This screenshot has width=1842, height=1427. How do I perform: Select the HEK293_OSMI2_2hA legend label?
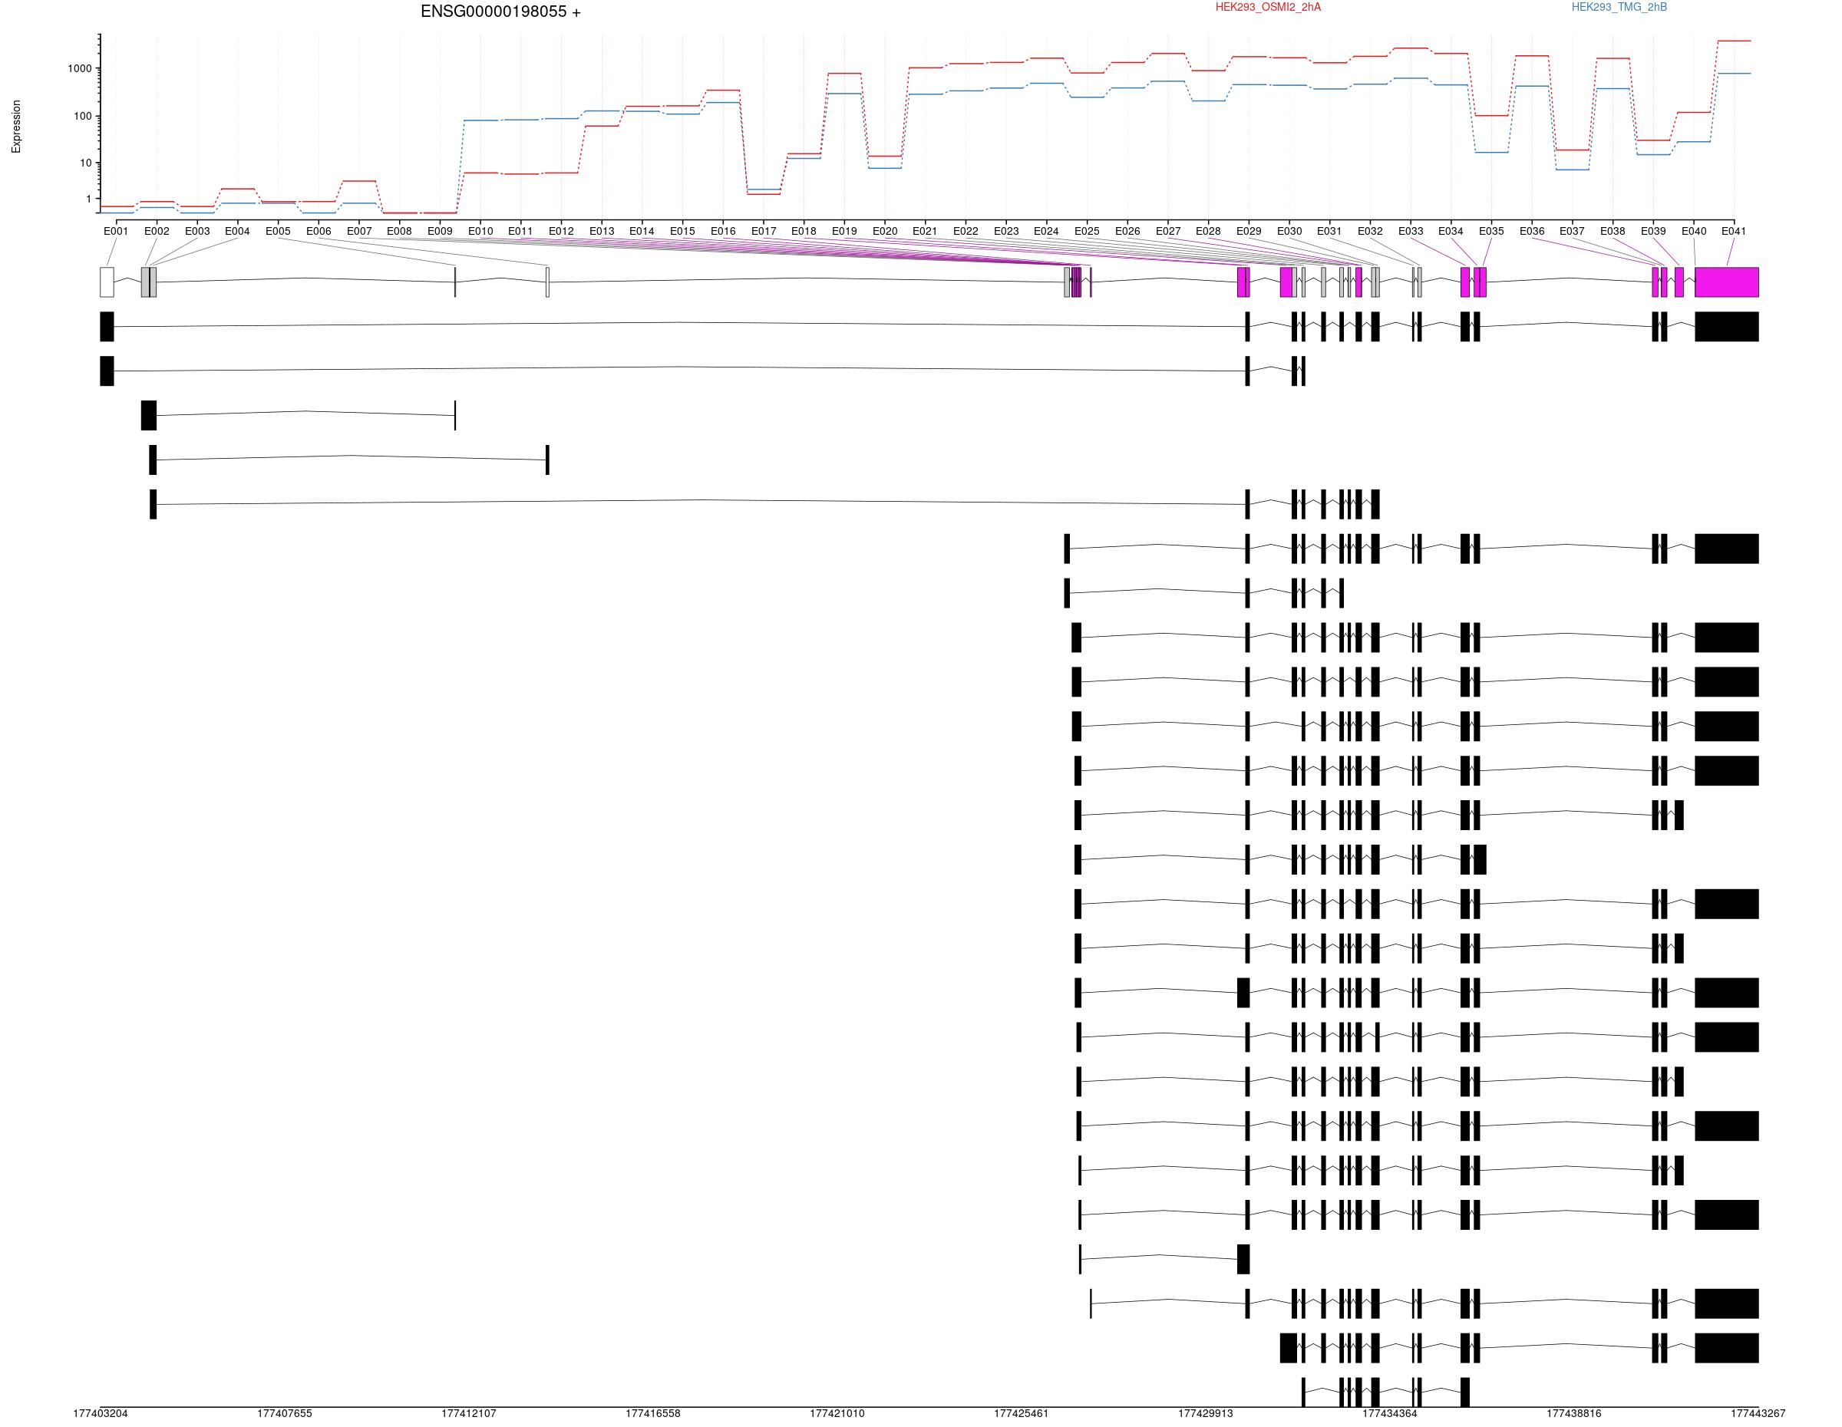(x=1268, y=8)
